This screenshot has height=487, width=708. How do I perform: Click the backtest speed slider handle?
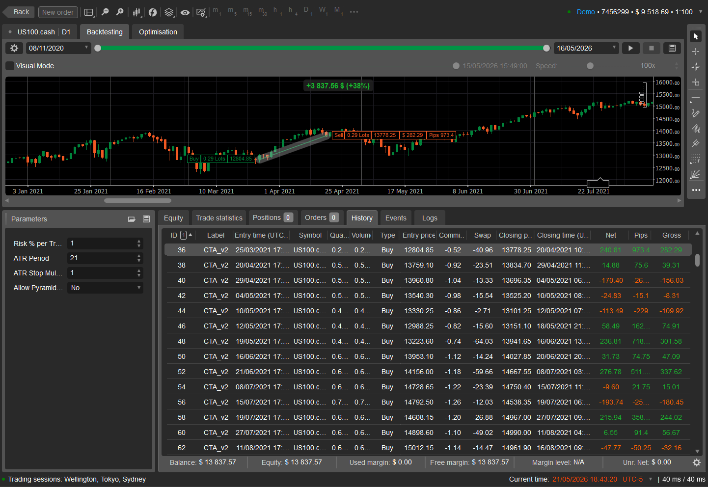590,66
